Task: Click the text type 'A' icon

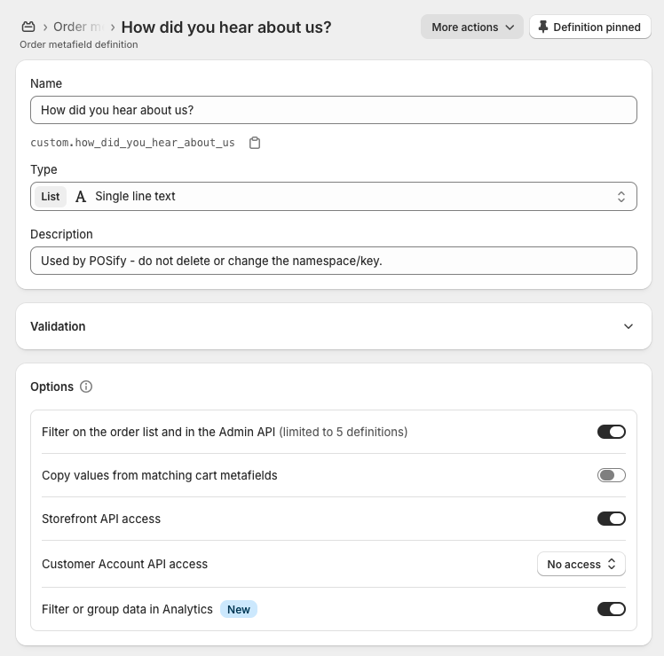Action: point(81,197)
